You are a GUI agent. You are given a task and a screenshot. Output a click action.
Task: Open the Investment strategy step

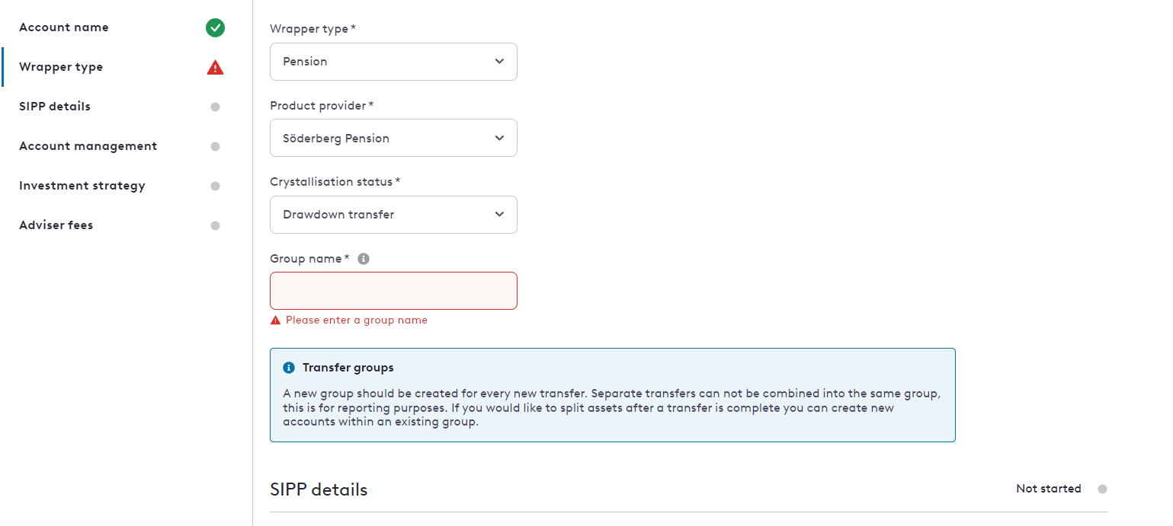[82, 186]
